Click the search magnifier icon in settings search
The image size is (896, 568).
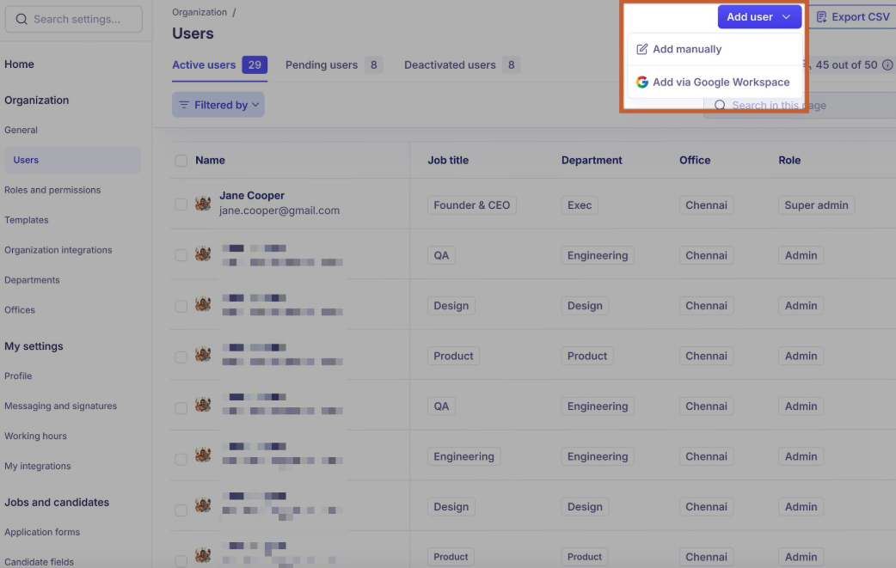pos(21,19)
